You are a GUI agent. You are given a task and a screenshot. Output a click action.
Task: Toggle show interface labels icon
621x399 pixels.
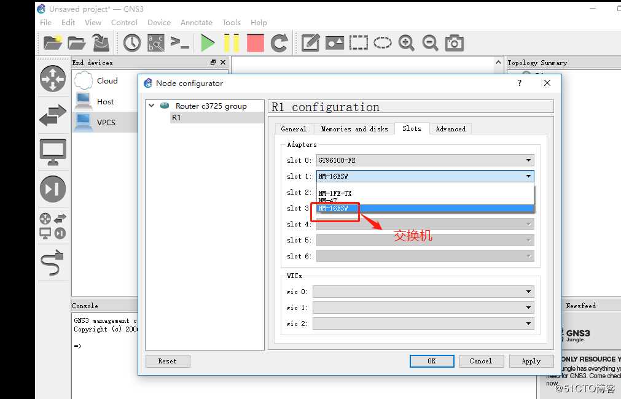coord(155,43)
